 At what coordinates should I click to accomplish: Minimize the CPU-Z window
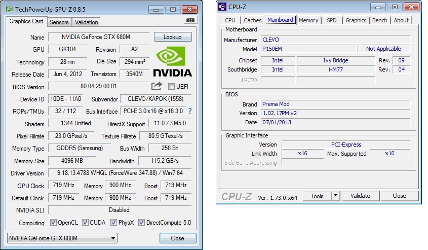pyautogui.click(x=378, y=7)
